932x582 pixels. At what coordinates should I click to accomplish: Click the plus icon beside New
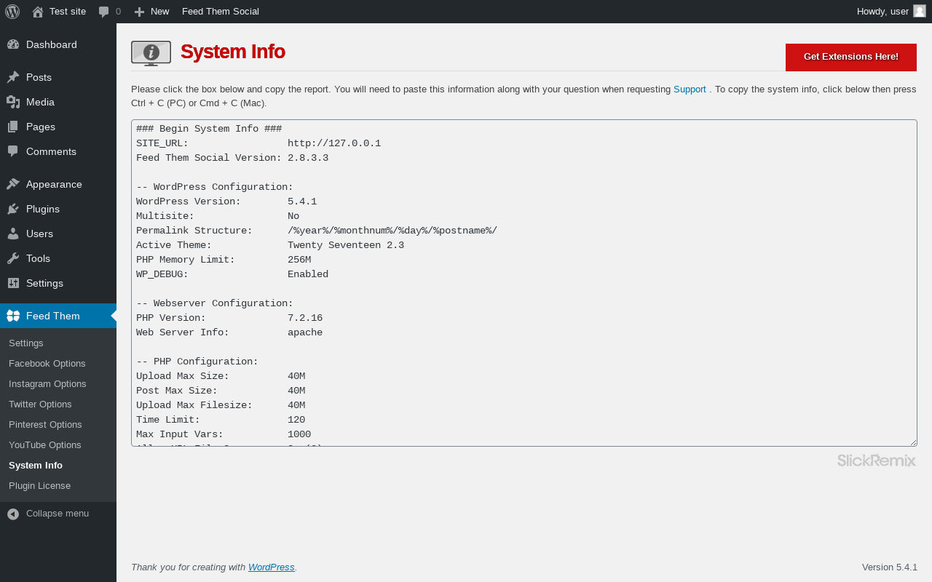point(139,12)
